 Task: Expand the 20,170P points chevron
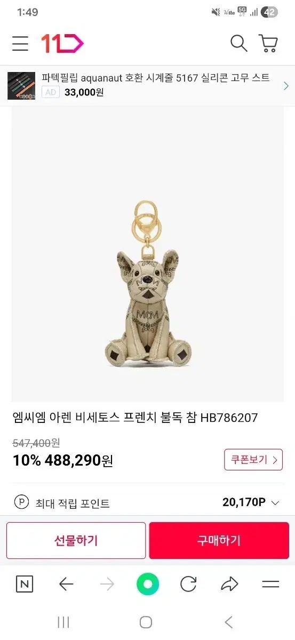pyautogui.click(x=275, y=502)
